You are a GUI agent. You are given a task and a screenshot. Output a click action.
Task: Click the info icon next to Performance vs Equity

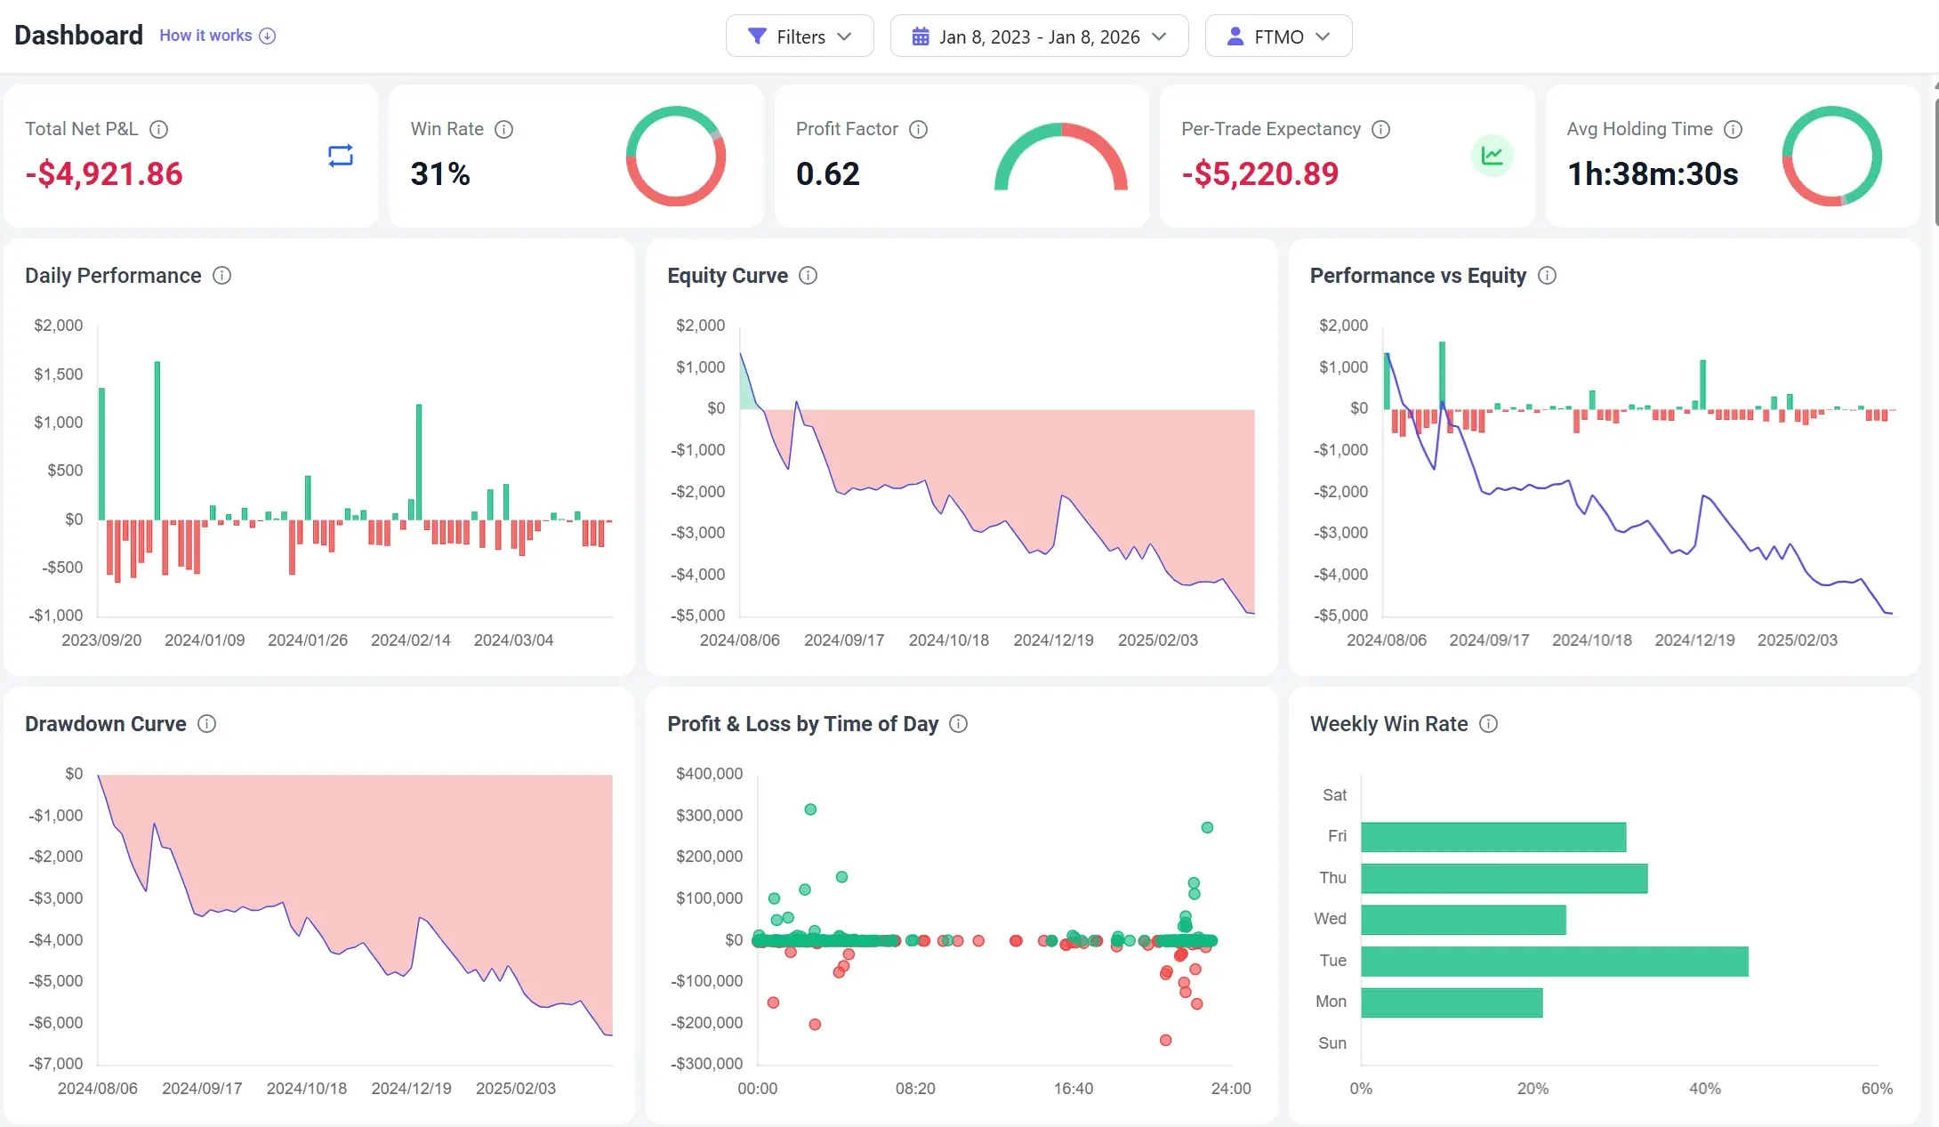(1548, 276)
